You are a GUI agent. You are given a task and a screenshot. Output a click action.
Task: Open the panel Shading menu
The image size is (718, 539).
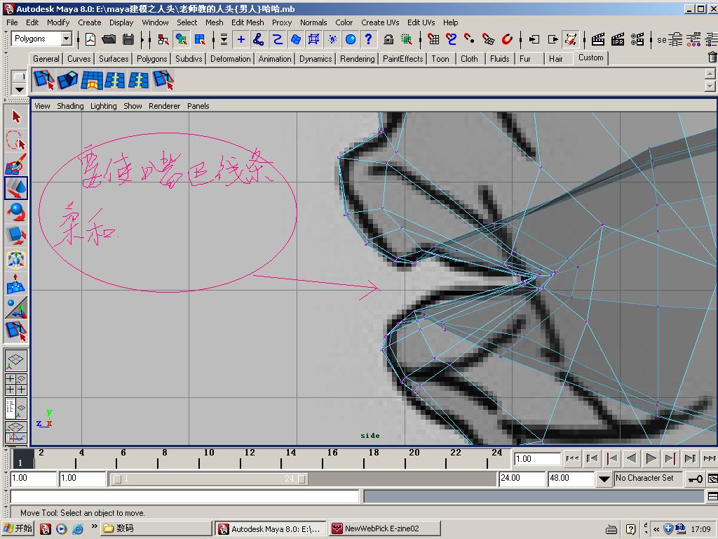[x=70, y=106]
